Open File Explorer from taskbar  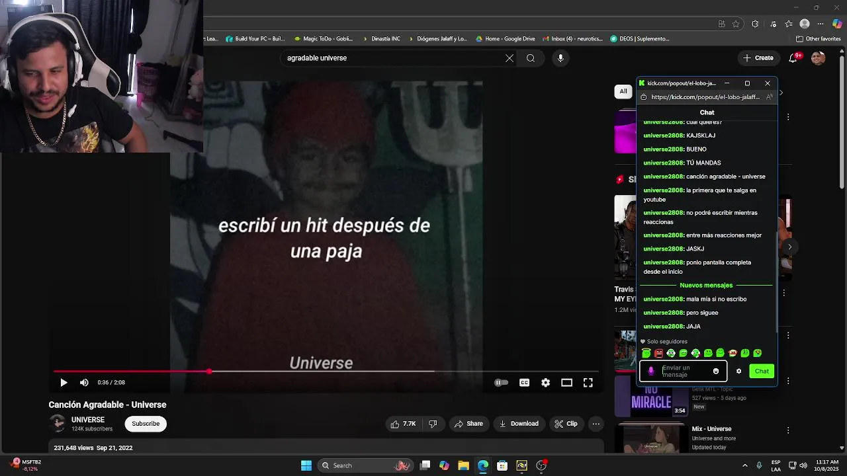pyautogui.click(x=463, y=465)
